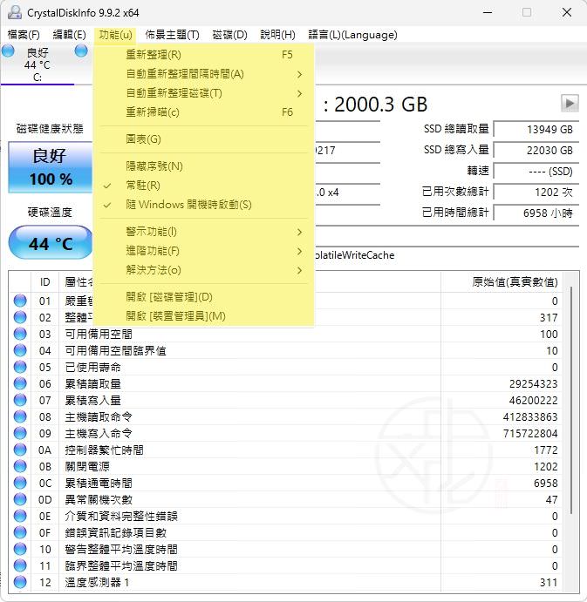This screenshot has width=587, height=602.
Task: Toggle 隱藏序號(N) hide serial number
Action: click(204, 166)
